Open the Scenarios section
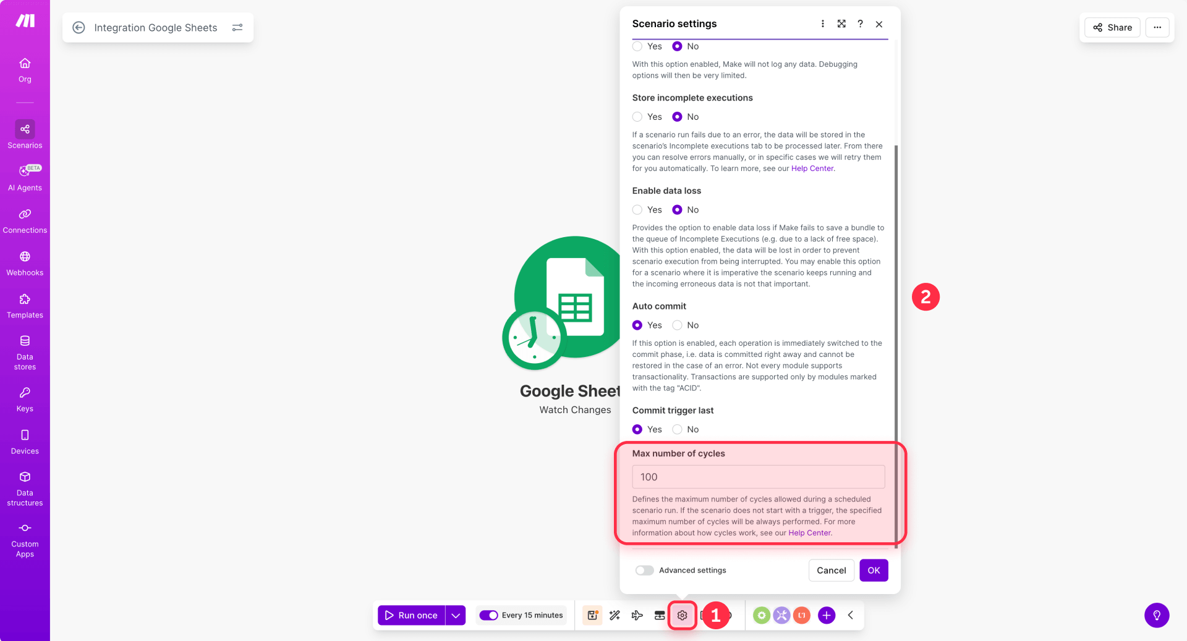The width and height of the screenshot is (1187, 641). coord(25,135)
